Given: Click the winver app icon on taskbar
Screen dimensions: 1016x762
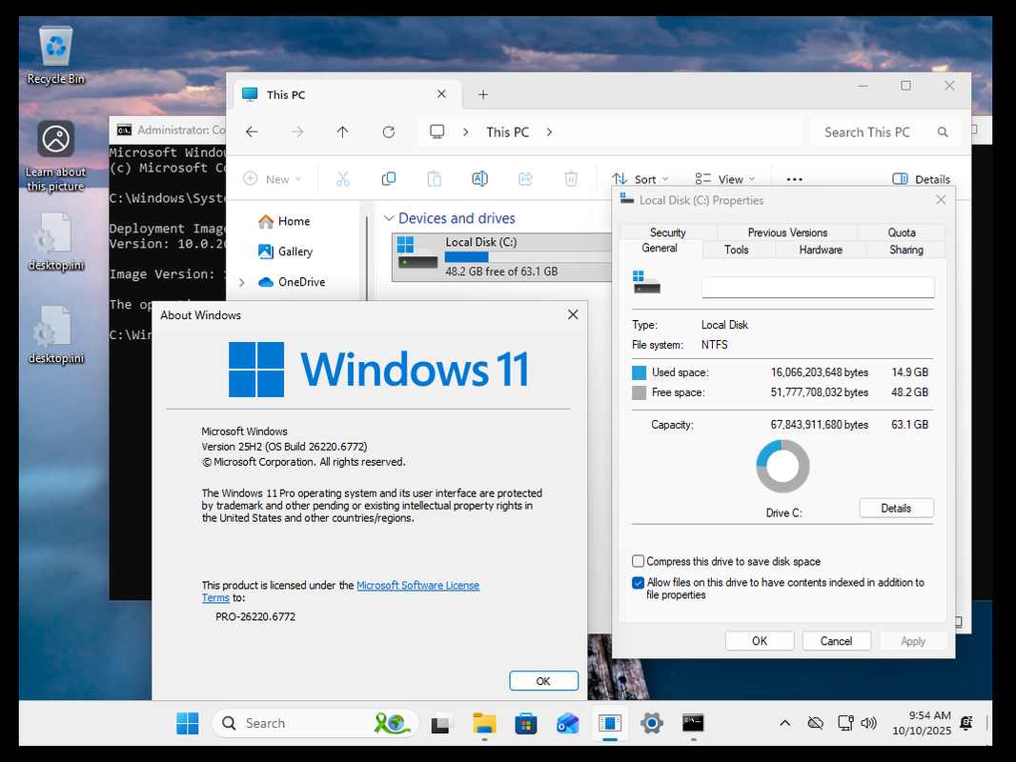Looking at the screenshot, I should [610, 723].
